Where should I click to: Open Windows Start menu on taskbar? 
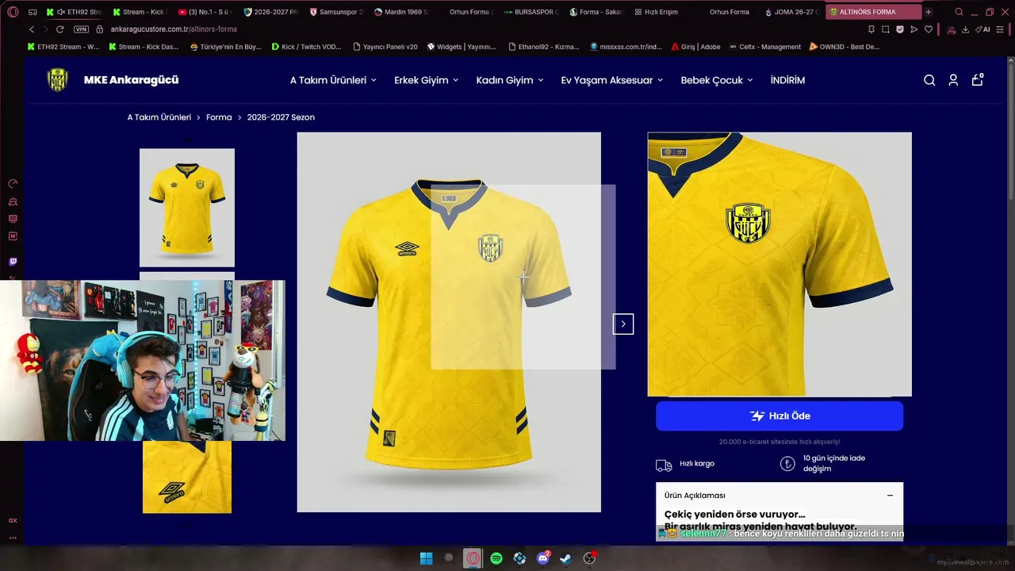tap(426, 558)
